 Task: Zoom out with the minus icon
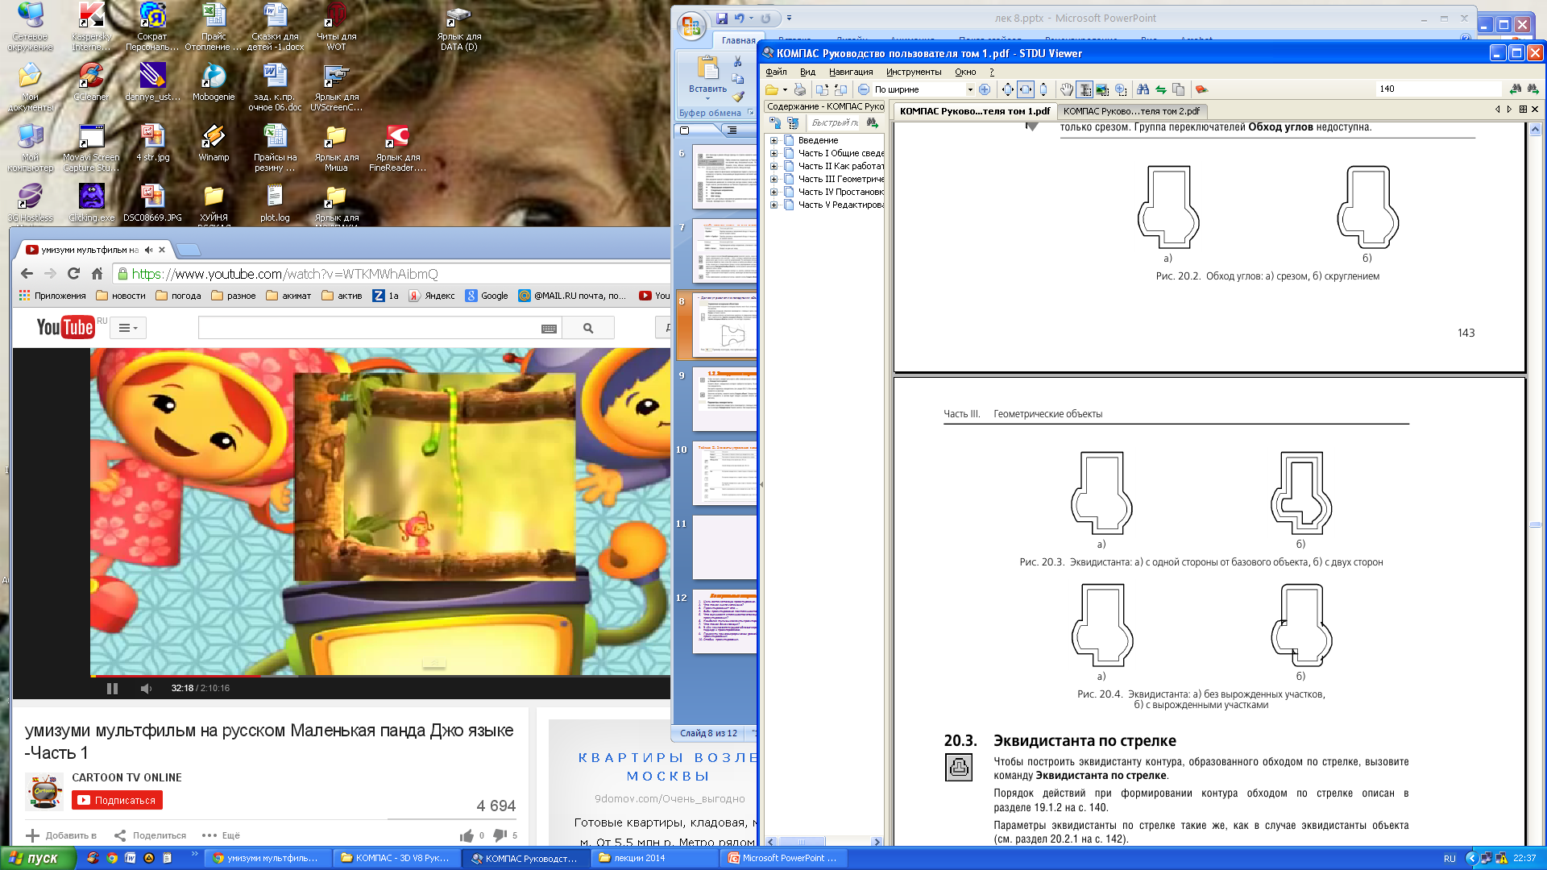tap(864, 89)
